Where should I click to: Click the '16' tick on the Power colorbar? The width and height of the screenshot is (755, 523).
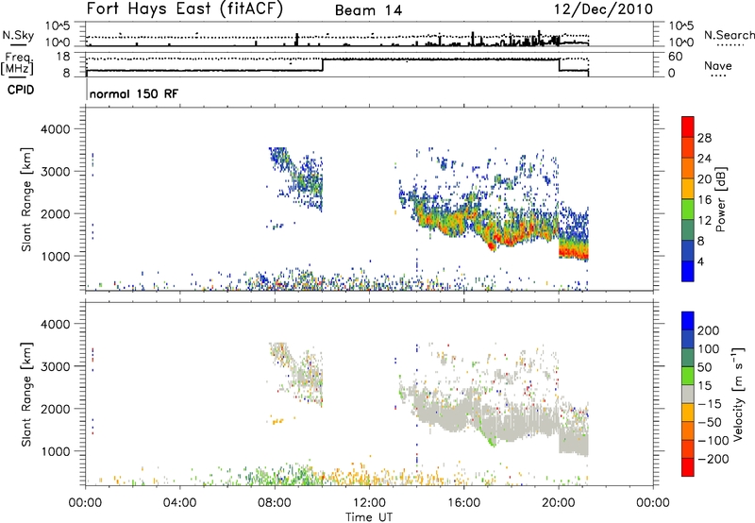click(x=704, y=200)
